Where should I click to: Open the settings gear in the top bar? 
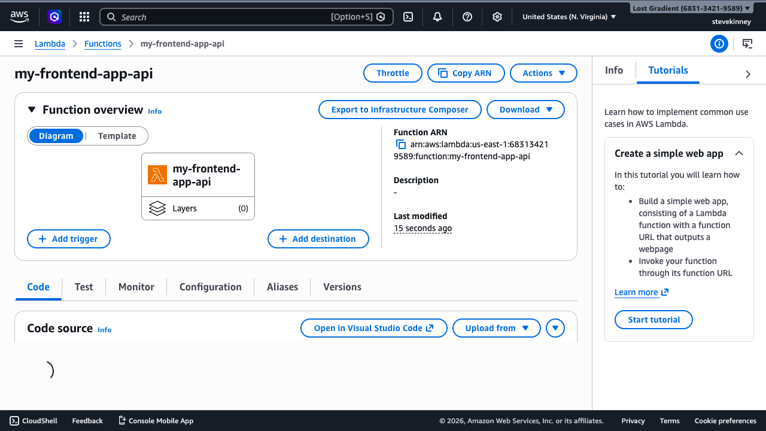click(497, 17)
